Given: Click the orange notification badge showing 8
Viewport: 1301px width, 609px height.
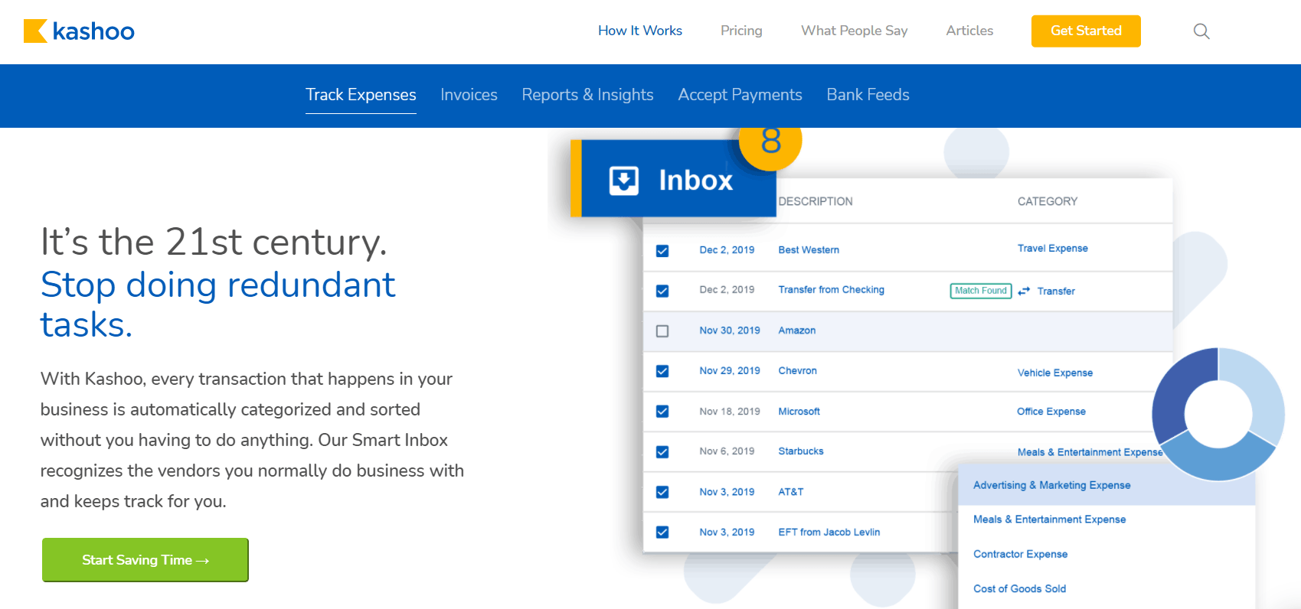Looking at the screenshot, I should coord(770,142).
